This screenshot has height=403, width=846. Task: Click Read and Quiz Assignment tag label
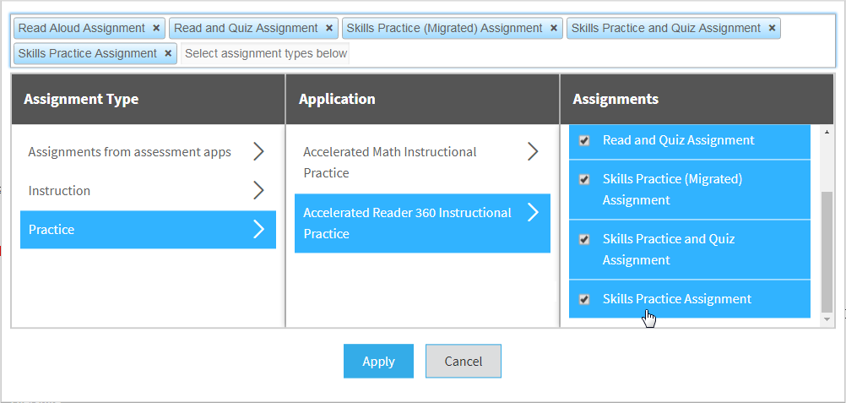[x=246, y=28]
